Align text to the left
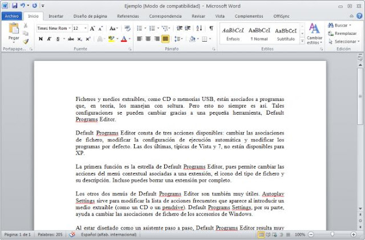Screen dimensions: 365x240 point(139,39)
